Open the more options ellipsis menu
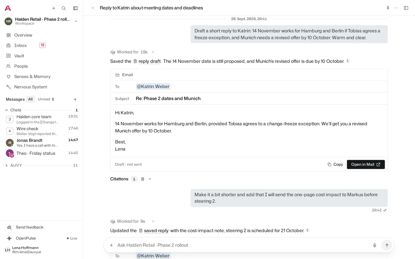This screenshot has height=259, width=415. 397,8
